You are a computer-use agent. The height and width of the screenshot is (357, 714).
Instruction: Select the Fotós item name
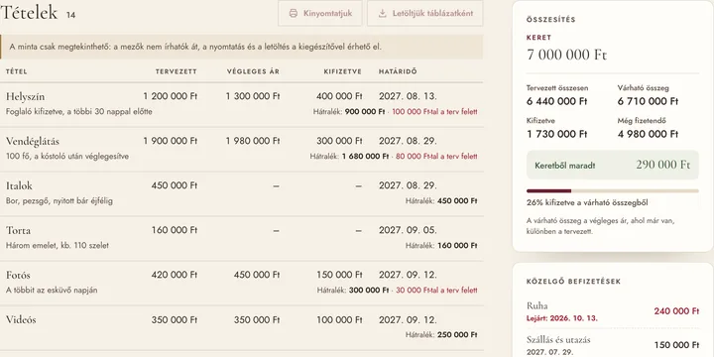18,275
